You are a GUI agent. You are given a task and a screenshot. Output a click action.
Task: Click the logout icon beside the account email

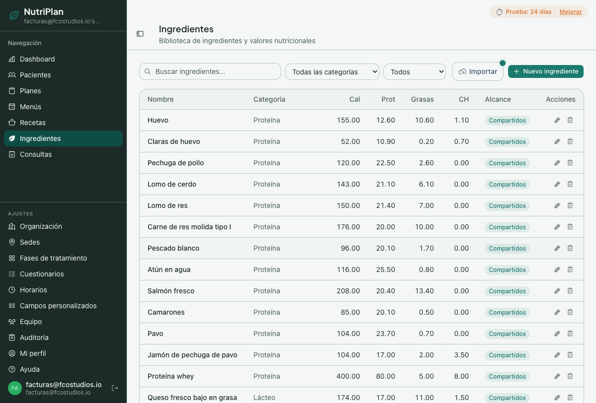coord(115,388)
